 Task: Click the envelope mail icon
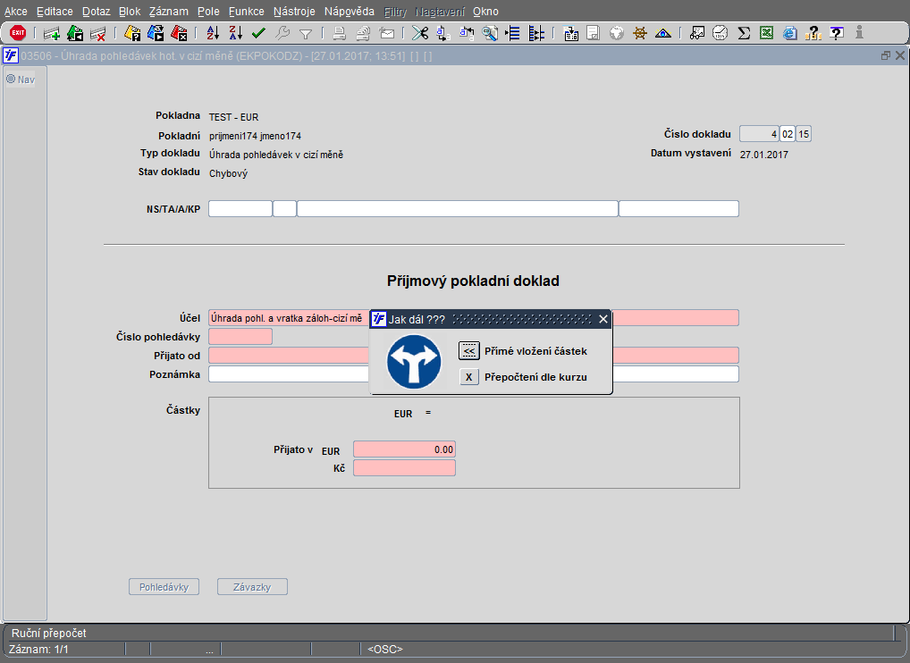(x=386, y=34)
